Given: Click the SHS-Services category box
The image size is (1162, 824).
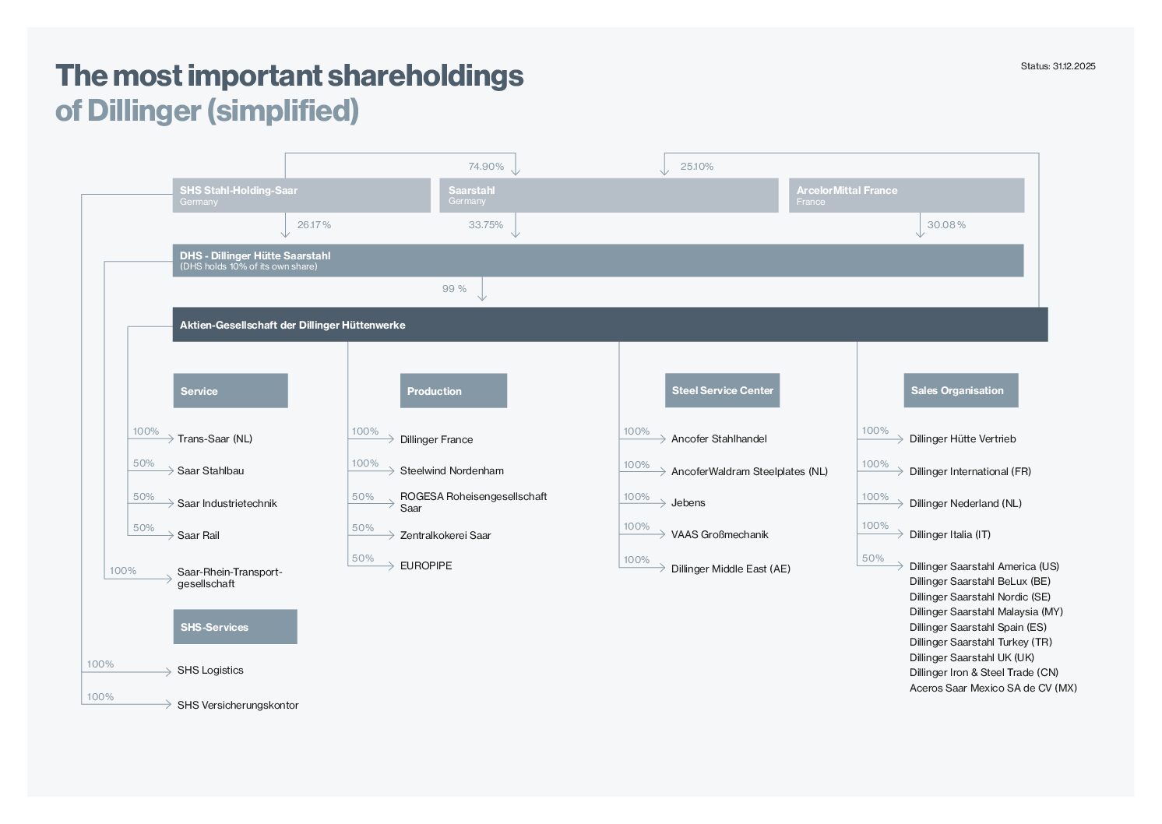Looking at the screenshot, I should (x=234, y=627).
